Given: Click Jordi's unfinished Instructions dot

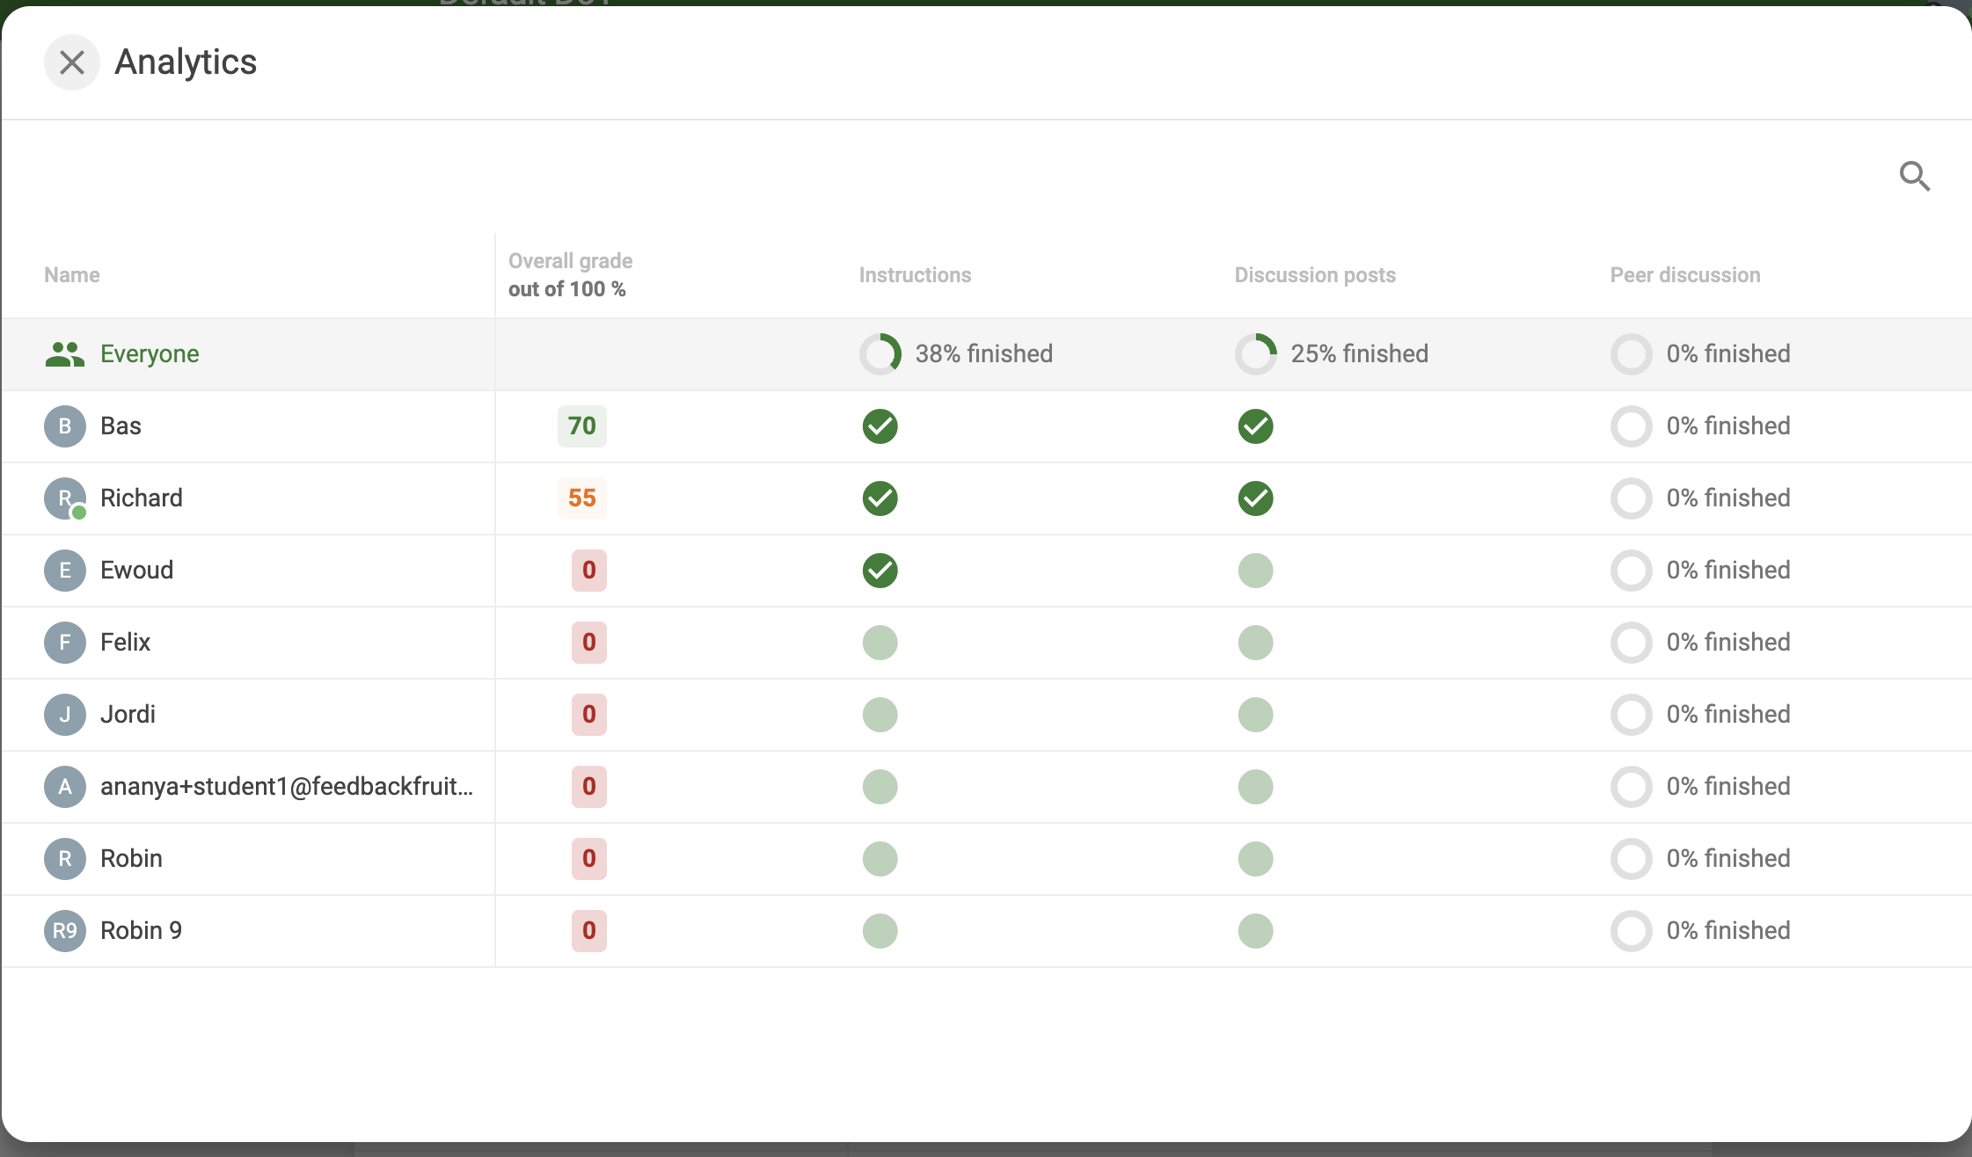Looking at the screenshot, I should (x=880, y=715).
